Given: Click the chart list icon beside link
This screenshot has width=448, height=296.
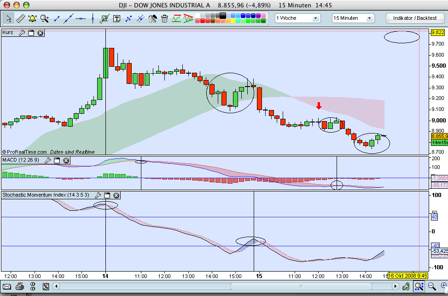Looking at the screenshot, I should [x=46, y=286].
